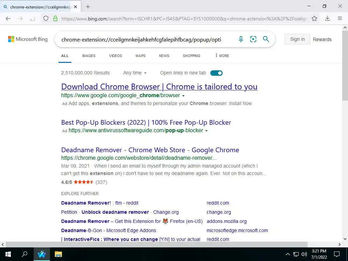Click the browser back arrow

click(x=8, y=19)
